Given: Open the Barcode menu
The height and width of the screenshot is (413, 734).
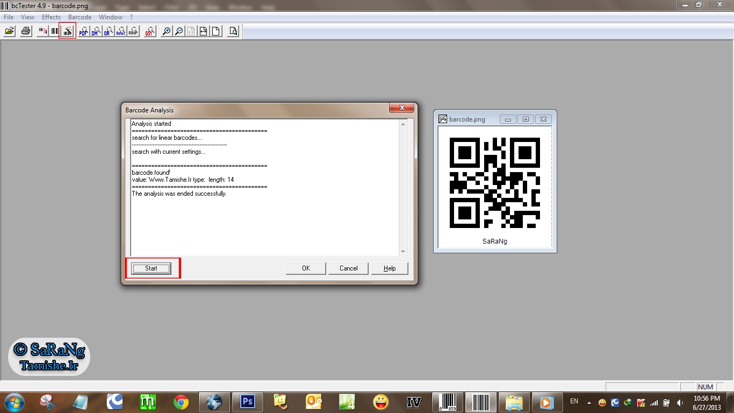Looking at the screenshot, I should [x=80, y=17].
